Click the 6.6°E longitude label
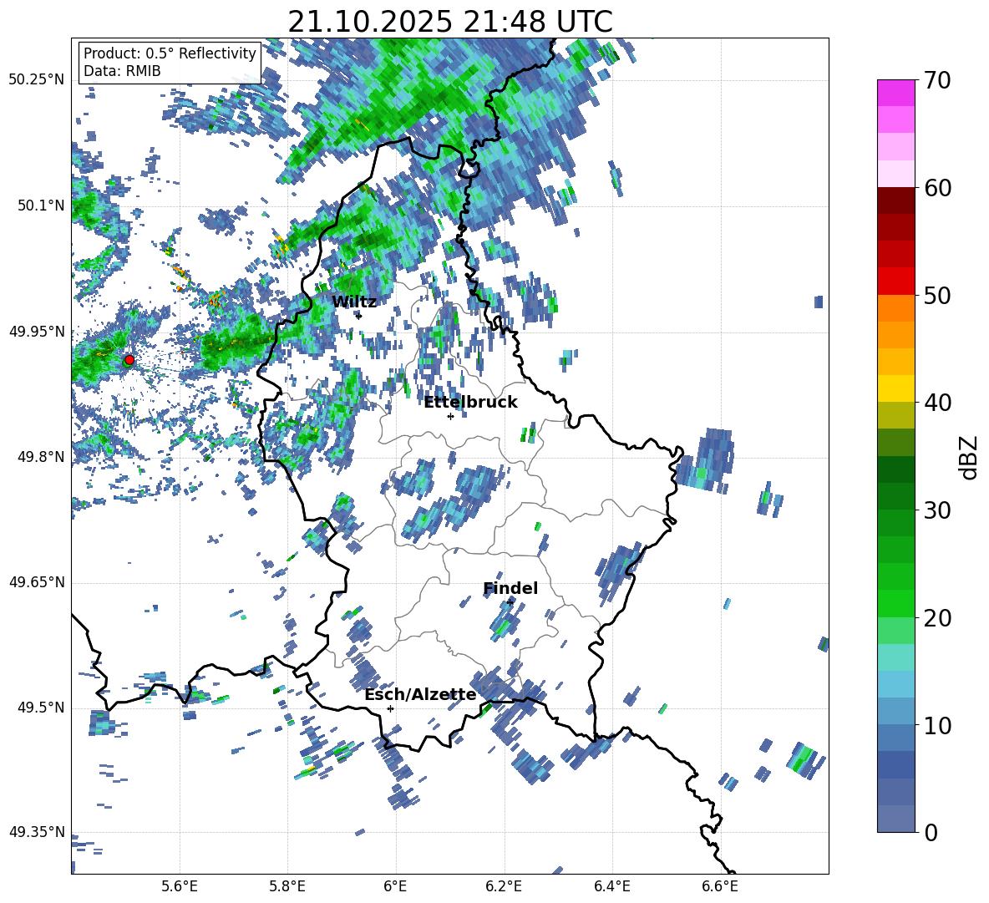Screen dimensions: 989x903 pyautogui.click(x=720, y=886)
